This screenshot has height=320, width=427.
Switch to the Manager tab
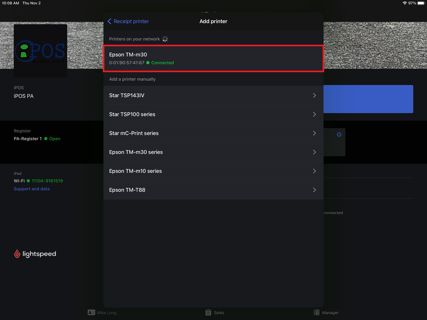326,312
